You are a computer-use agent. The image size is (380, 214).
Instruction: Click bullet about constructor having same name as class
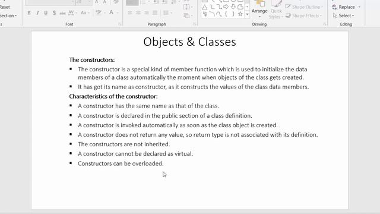click(148, 106)
